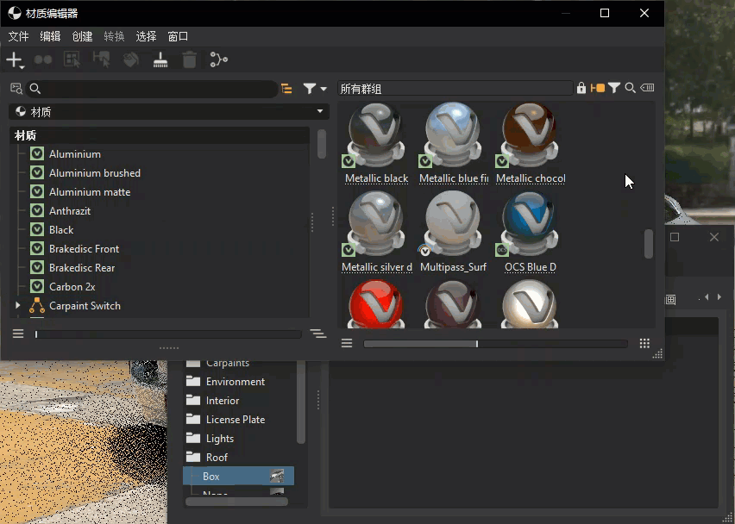Click the tree indent-levels icon
This screenshot has height=524, width=735.
click(x=318, y=334)
